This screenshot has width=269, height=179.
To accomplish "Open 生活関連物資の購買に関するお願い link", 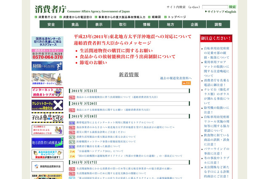I will click(x=116, y=50).
